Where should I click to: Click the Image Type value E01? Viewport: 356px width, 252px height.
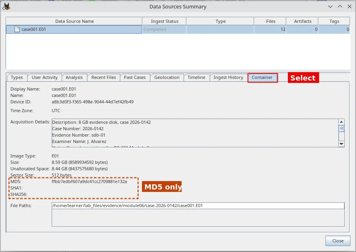click(x=55, y=156)
